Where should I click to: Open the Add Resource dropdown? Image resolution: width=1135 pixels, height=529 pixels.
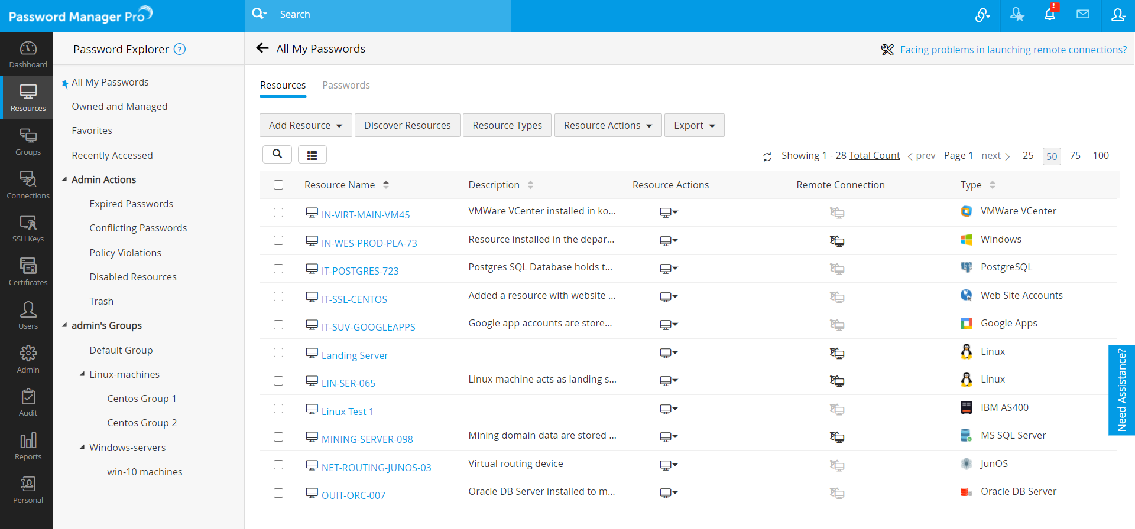(x=306, y=125)
